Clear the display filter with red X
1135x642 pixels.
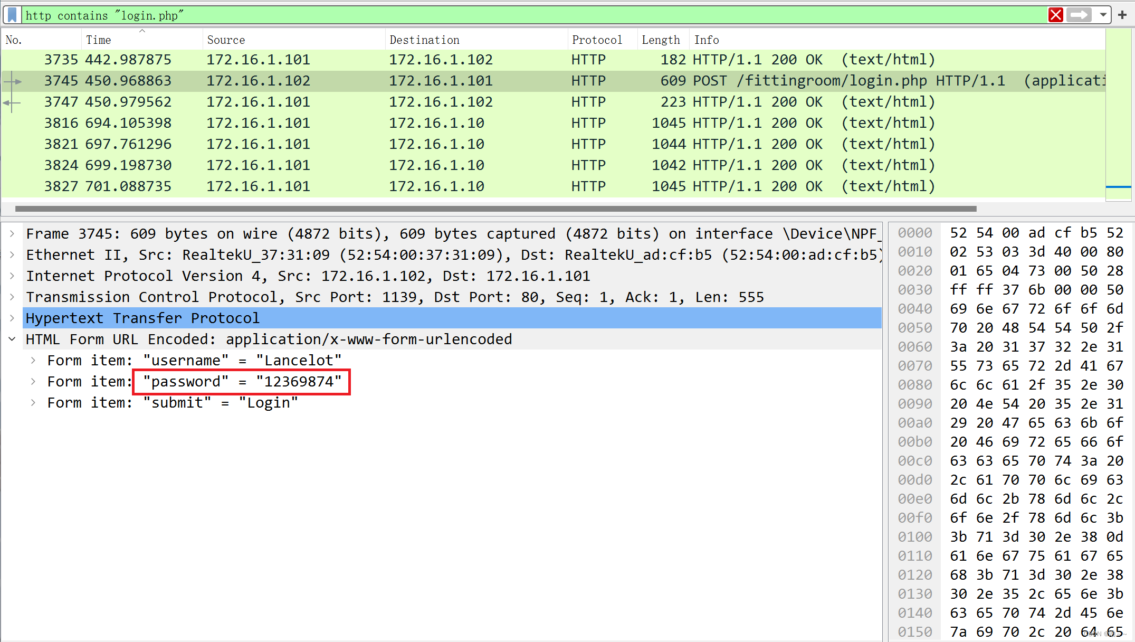pyautogui.click(x=1055, y=15)
